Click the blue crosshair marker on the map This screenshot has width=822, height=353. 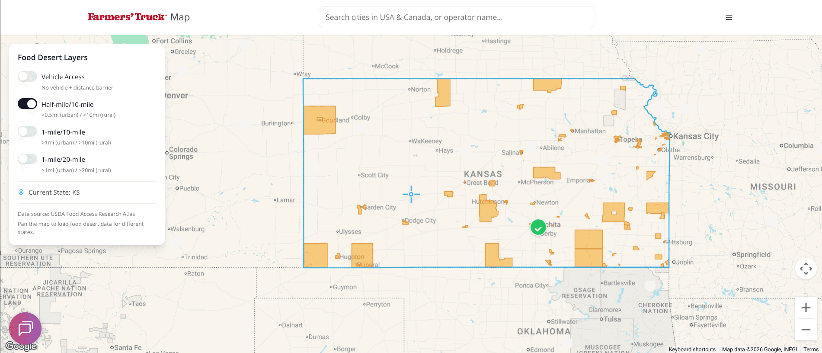click(x=411, y=194)
